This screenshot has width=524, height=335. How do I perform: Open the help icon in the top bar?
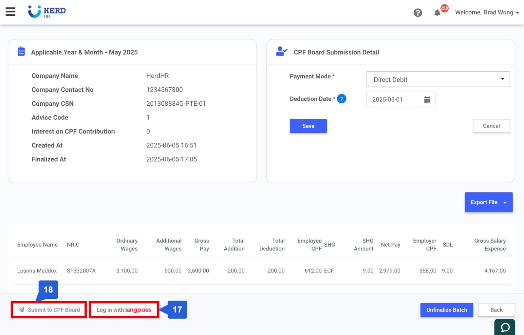tap(418, 12)
